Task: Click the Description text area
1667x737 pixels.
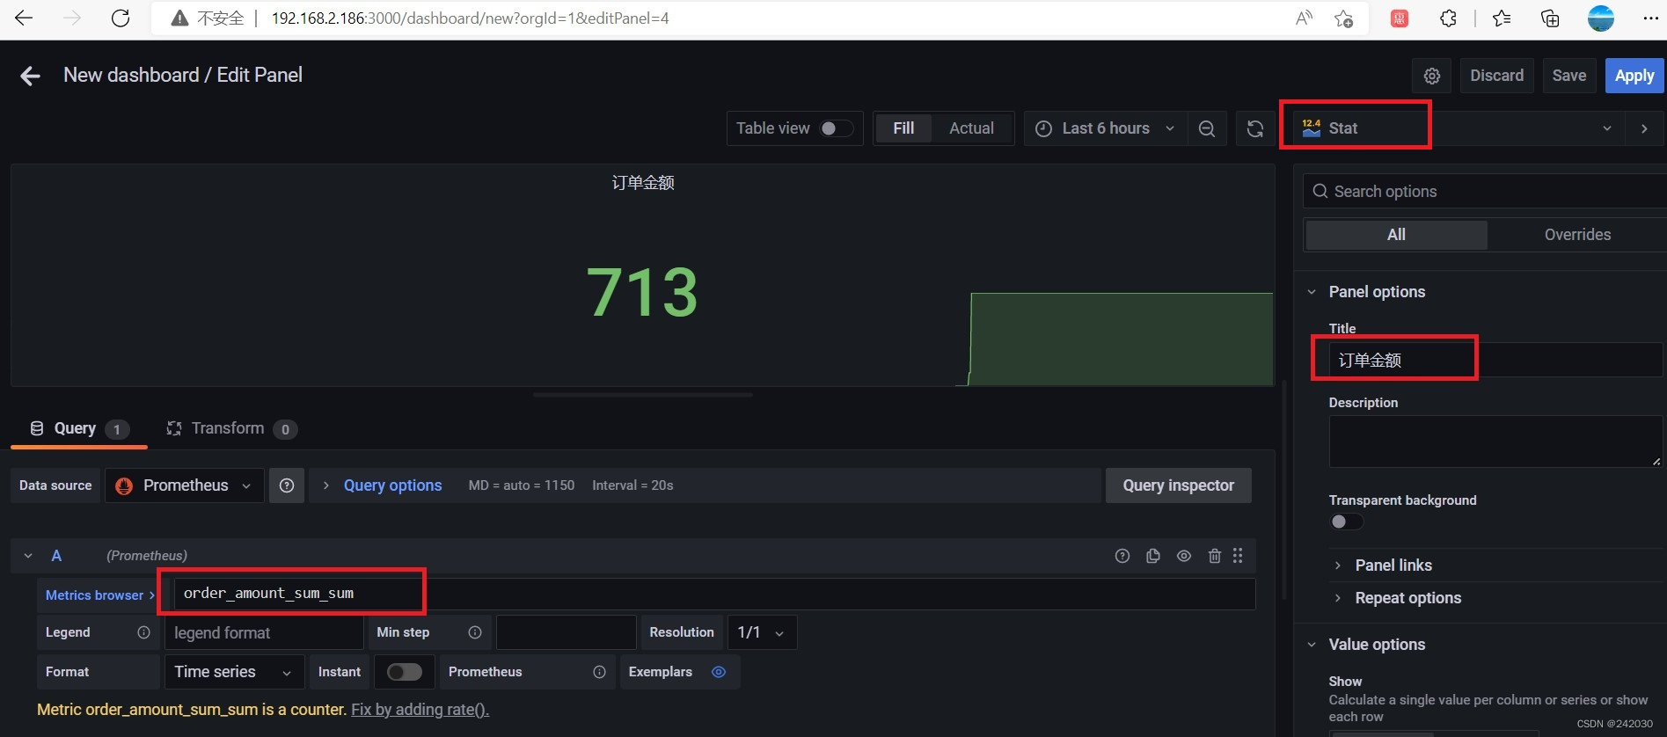Action: click(1495, 441)
